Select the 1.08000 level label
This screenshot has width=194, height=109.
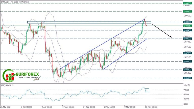pos(187,39)
